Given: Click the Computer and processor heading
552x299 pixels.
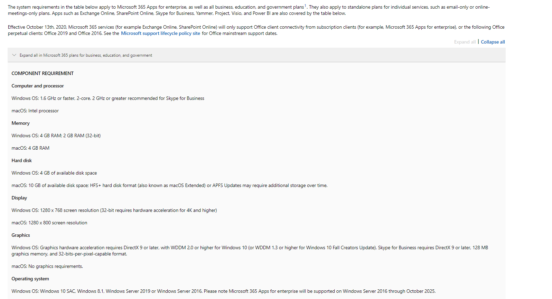Looking at the screenshot, I should click(x=38, y=86).
